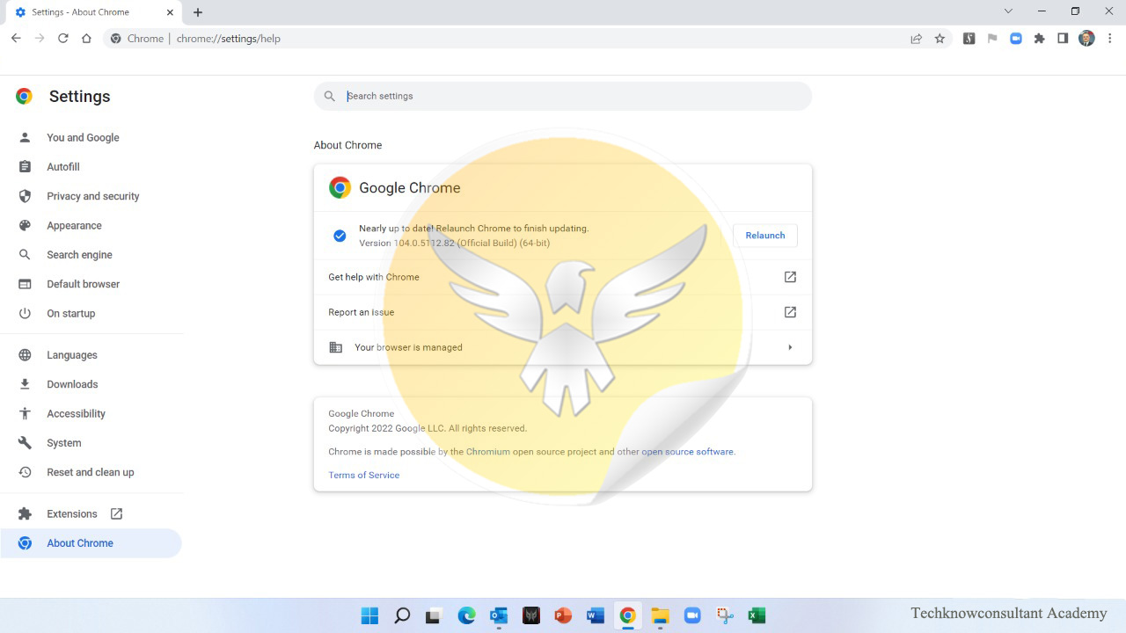Click the Zoom extension icon in toolbar

coord(1015,39)
